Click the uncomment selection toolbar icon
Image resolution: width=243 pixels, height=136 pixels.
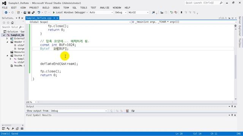tap(176, 12)
